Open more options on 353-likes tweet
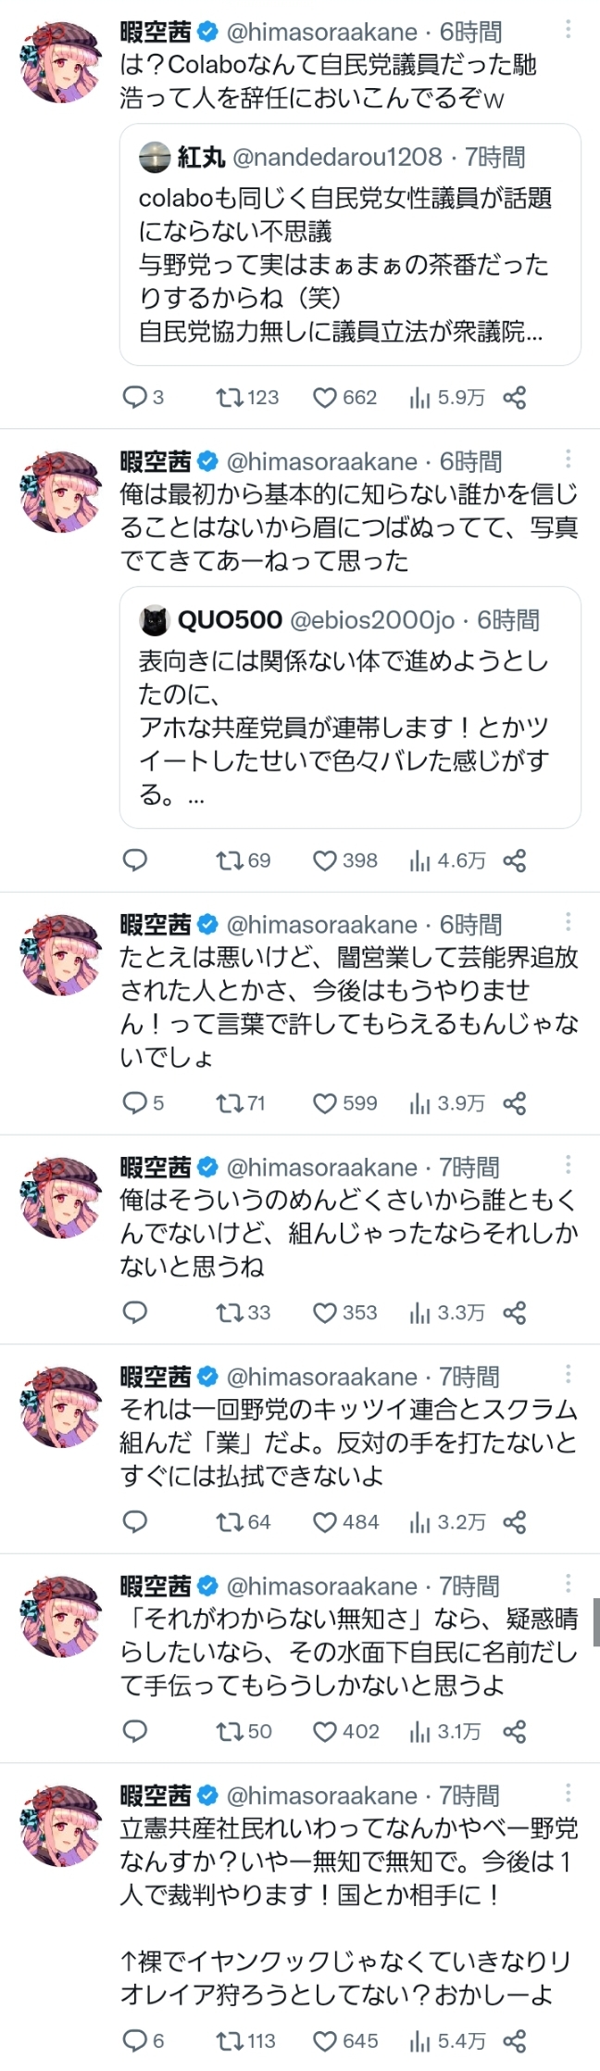Viewport: 600px width, 2071px height. [x=568, y=1164]
